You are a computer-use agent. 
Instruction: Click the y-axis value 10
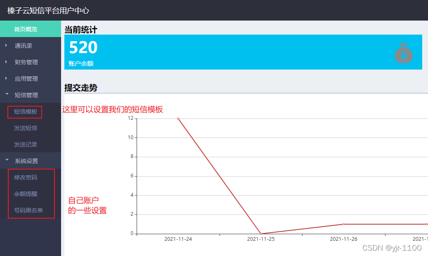tap(131, 137)
